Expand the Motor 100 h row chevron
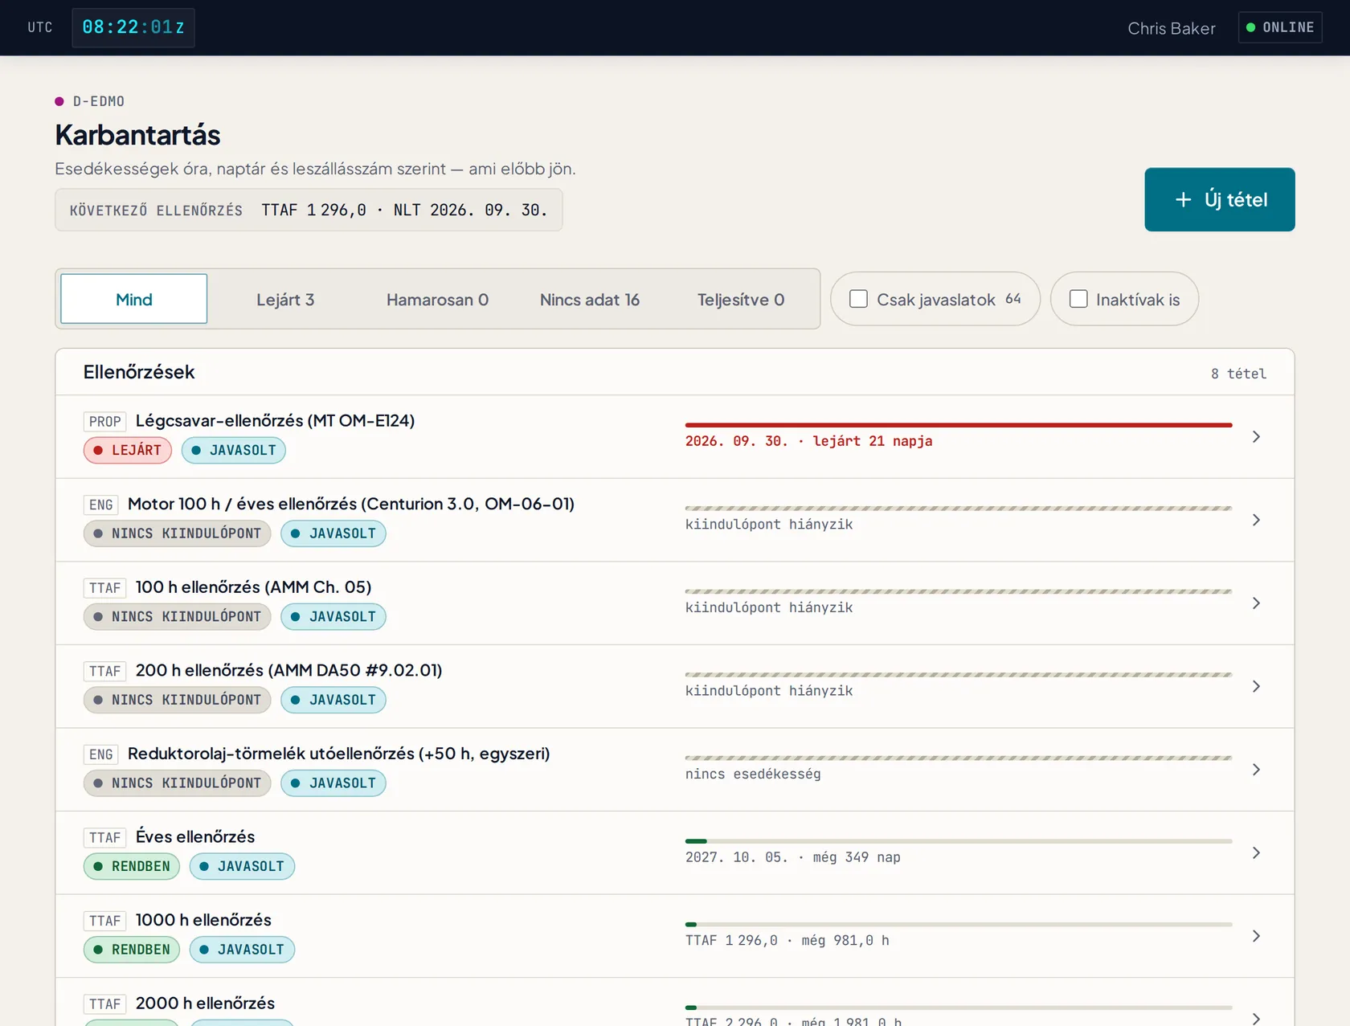Viewport: 1350px width, 1026px height. pos(1256,520)
